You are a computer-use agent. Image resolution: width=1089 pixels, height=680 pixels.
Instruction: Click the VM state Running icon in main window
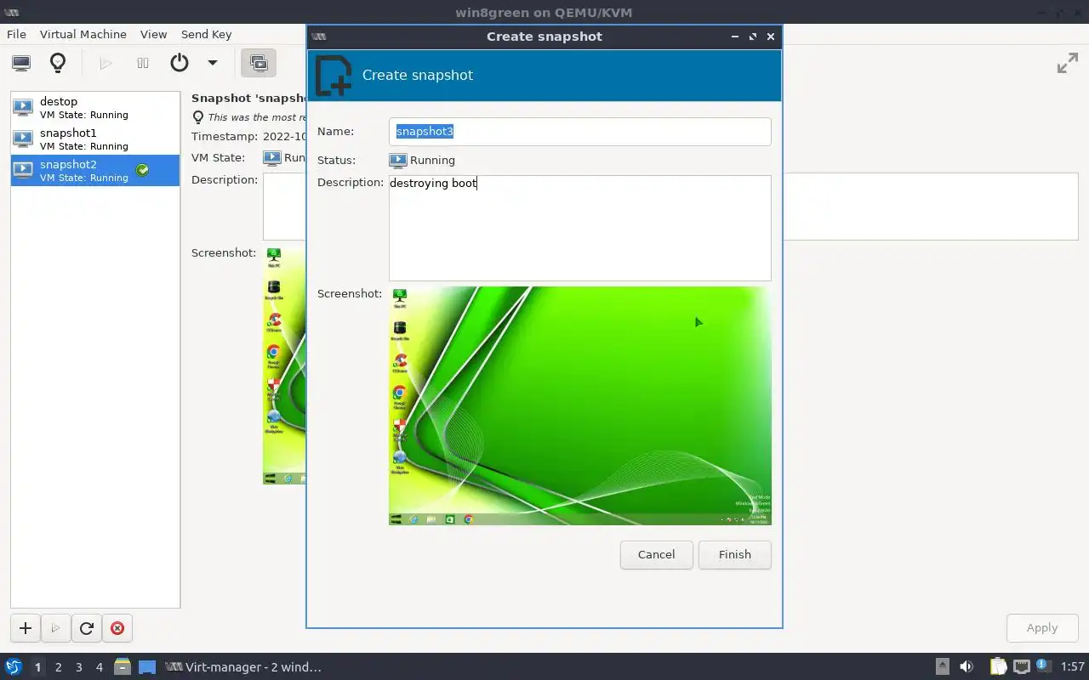(x=271, y=158)
